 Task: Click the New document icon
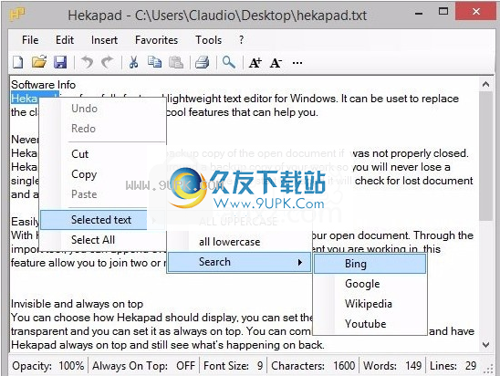coord(18,62)
